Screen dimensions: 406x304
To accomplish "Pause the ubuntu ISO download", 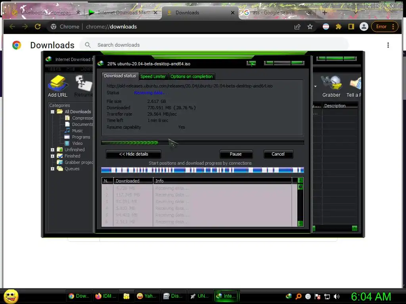I will tap(236, 154).
